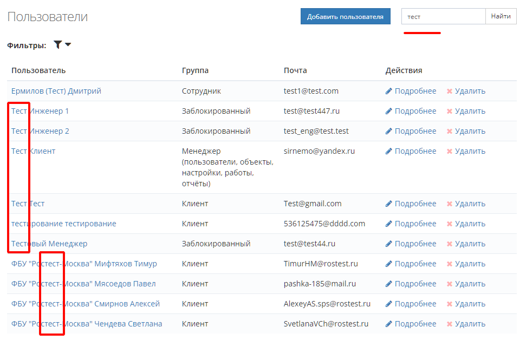Focus the search field containing тест
Screen dimensions: 526x340
(443, 17)
